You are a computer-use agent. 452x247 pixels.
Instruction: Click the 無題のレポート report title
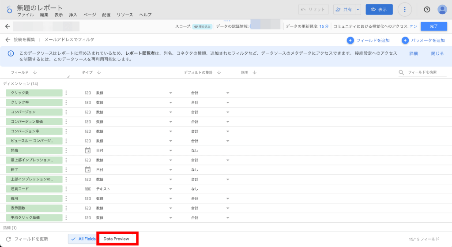point(40,7)
